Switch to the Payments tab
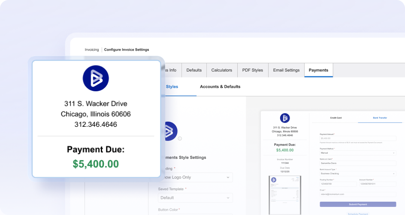Image resolution: width=405 pixels, height=215 pixels. coord(318,70)
